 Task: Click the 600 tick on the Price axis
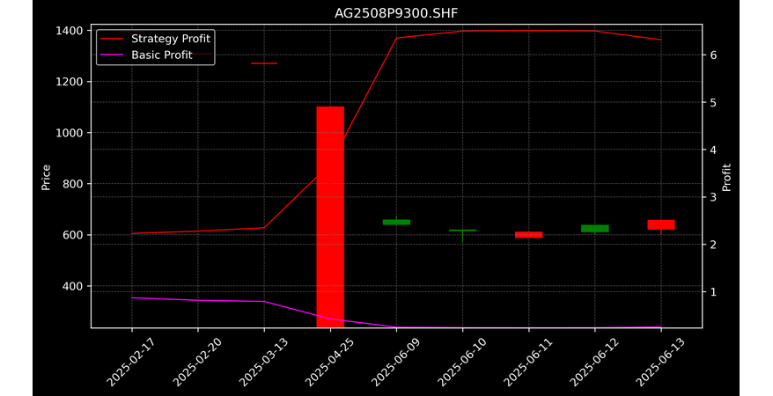[x=72, y=235]
